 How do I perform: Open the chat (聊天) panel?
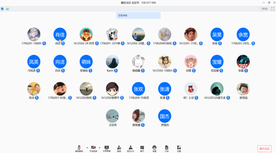point(142,148)
